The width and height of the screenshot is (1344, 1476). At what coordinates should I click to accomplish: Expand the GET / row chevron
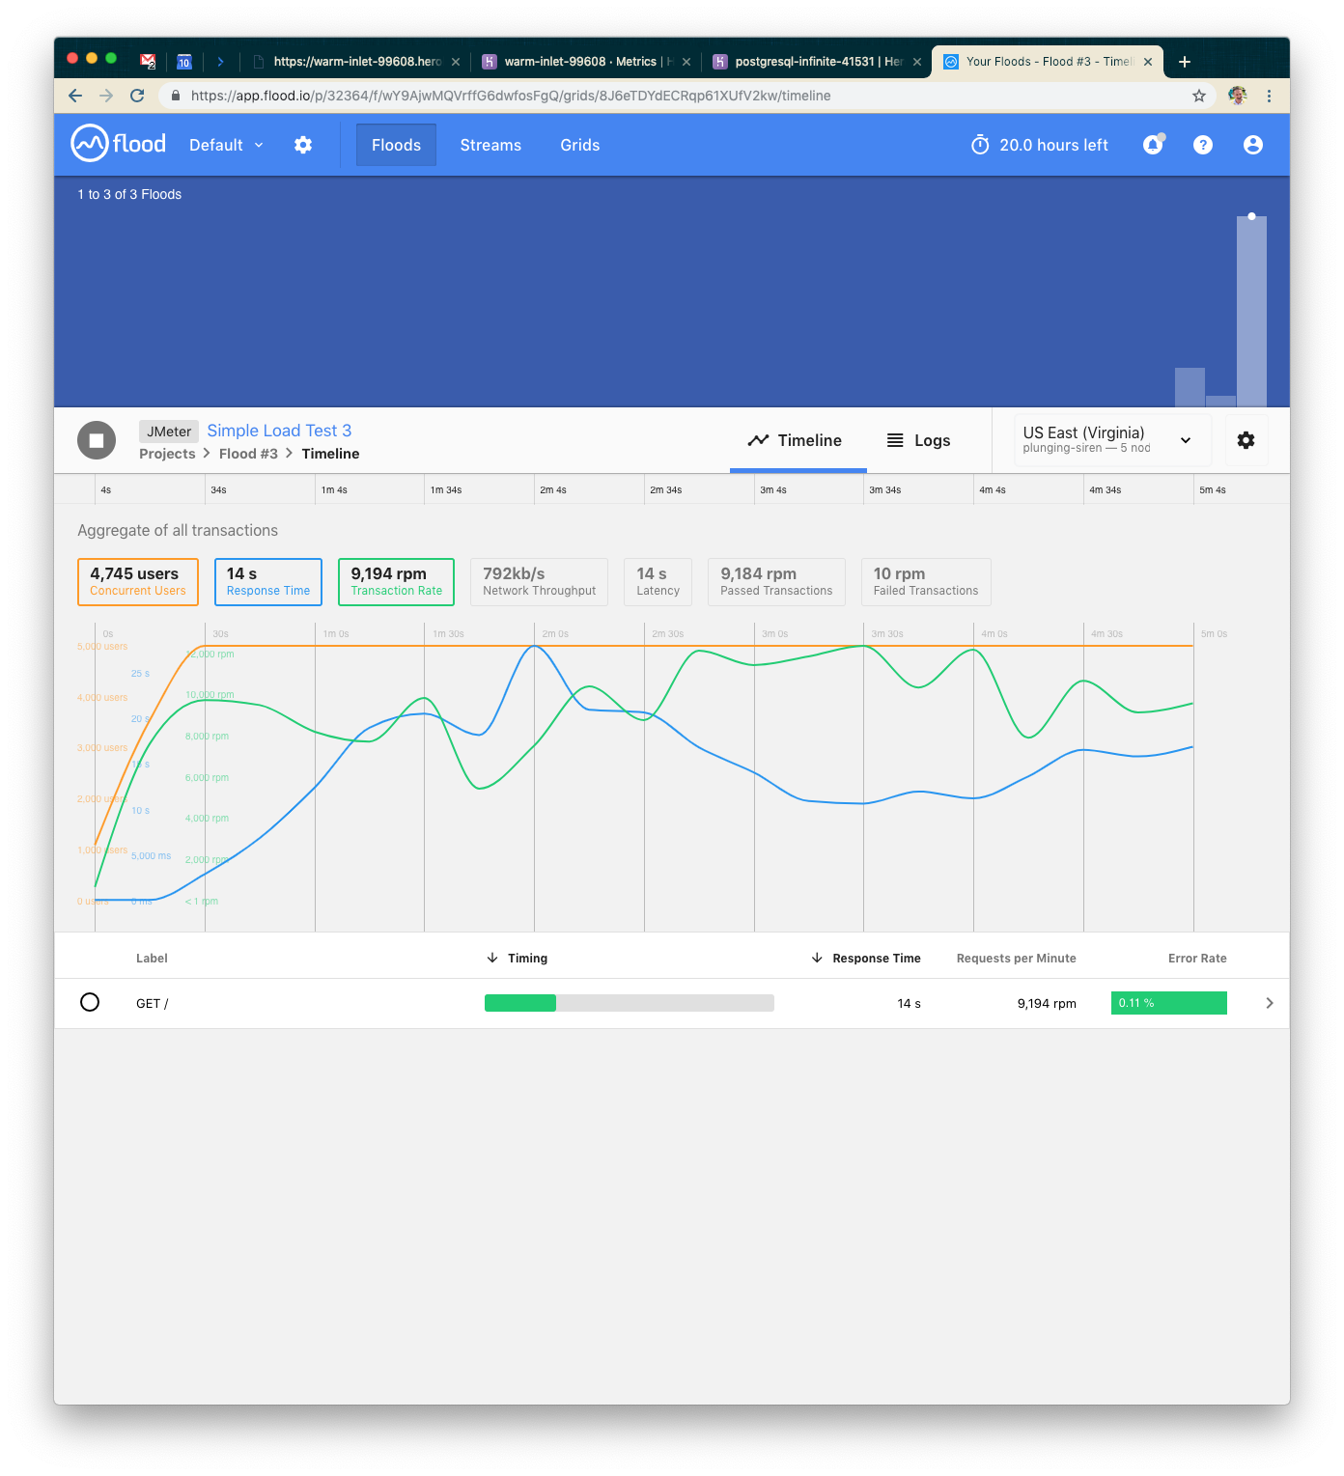(x=1269, y=1003)
